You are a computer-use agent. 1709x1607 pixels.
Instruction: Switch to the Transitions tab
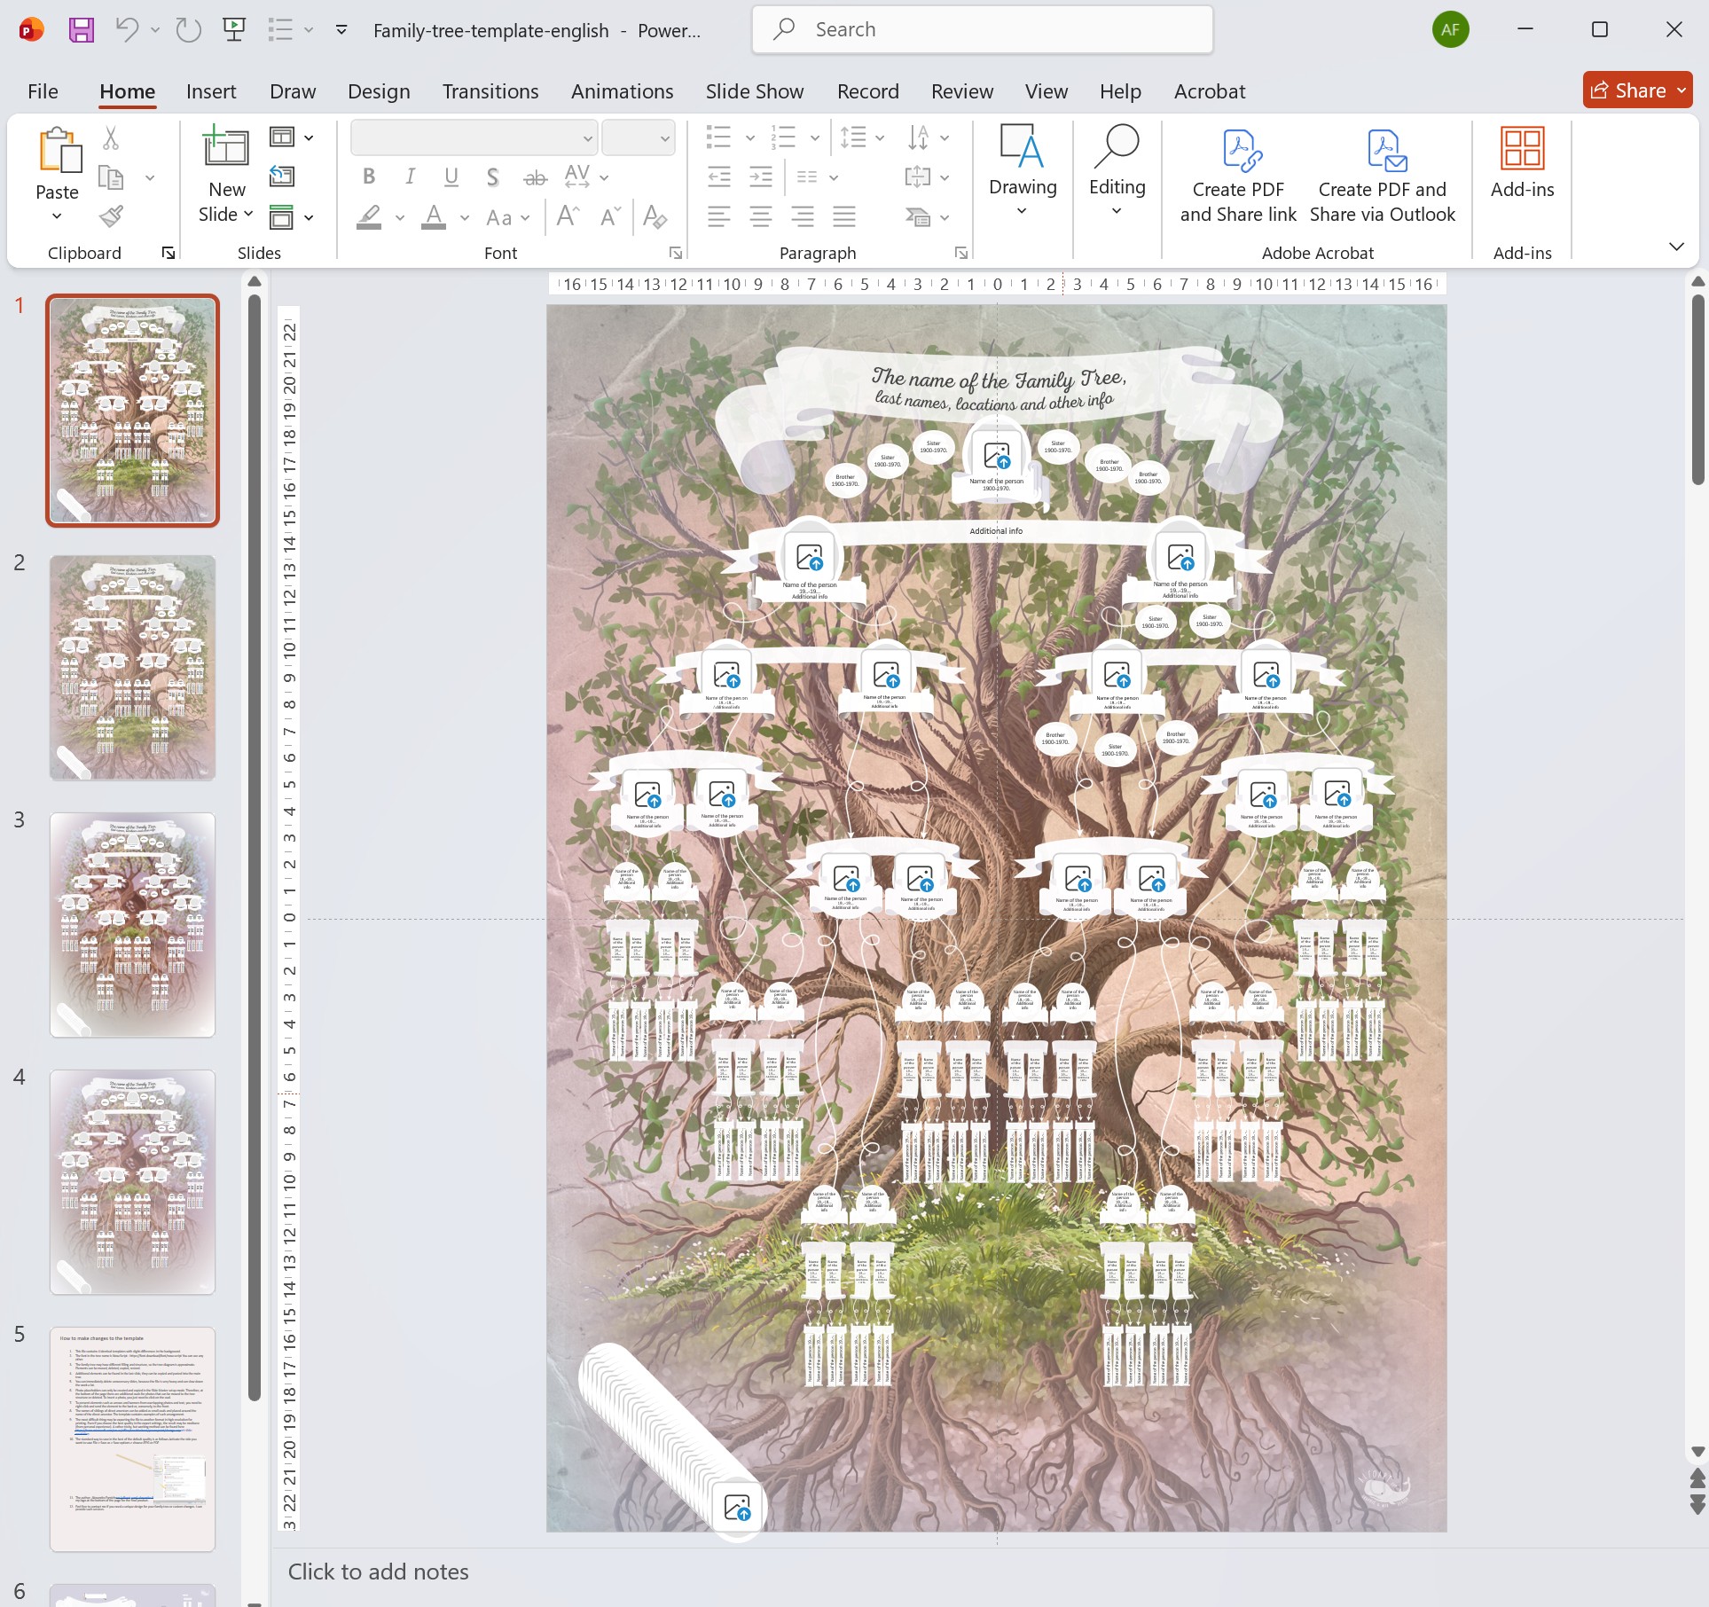490,91
